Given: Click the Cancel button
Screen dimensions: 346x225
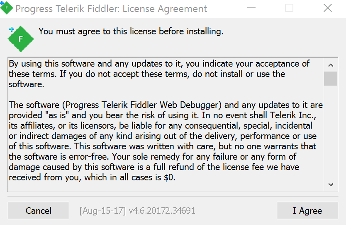Looking at the screenshot, I should click(x=39, y=211).
